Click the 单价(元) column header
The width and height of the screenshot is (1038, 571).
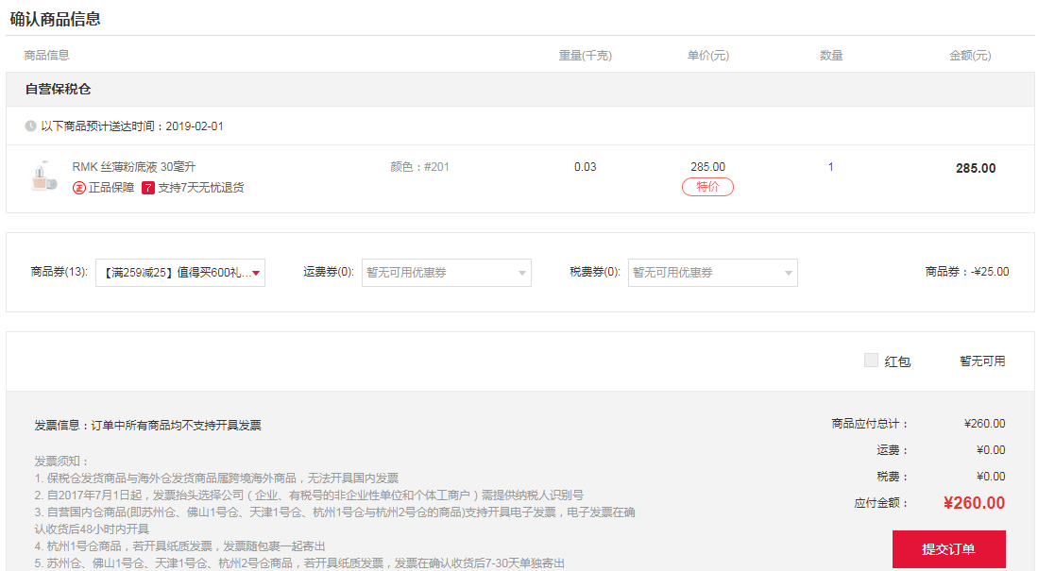click(x=707, y=56)
